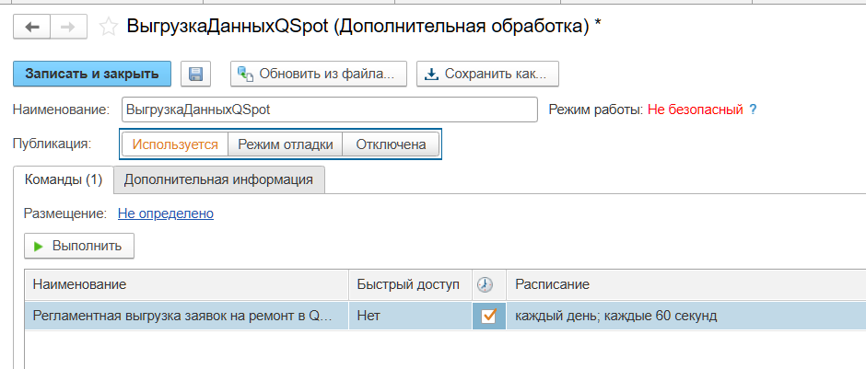Click the floppy disk save icon
Image resolution: width=866 pixels, height=369 pixels.
coord(195,74)
